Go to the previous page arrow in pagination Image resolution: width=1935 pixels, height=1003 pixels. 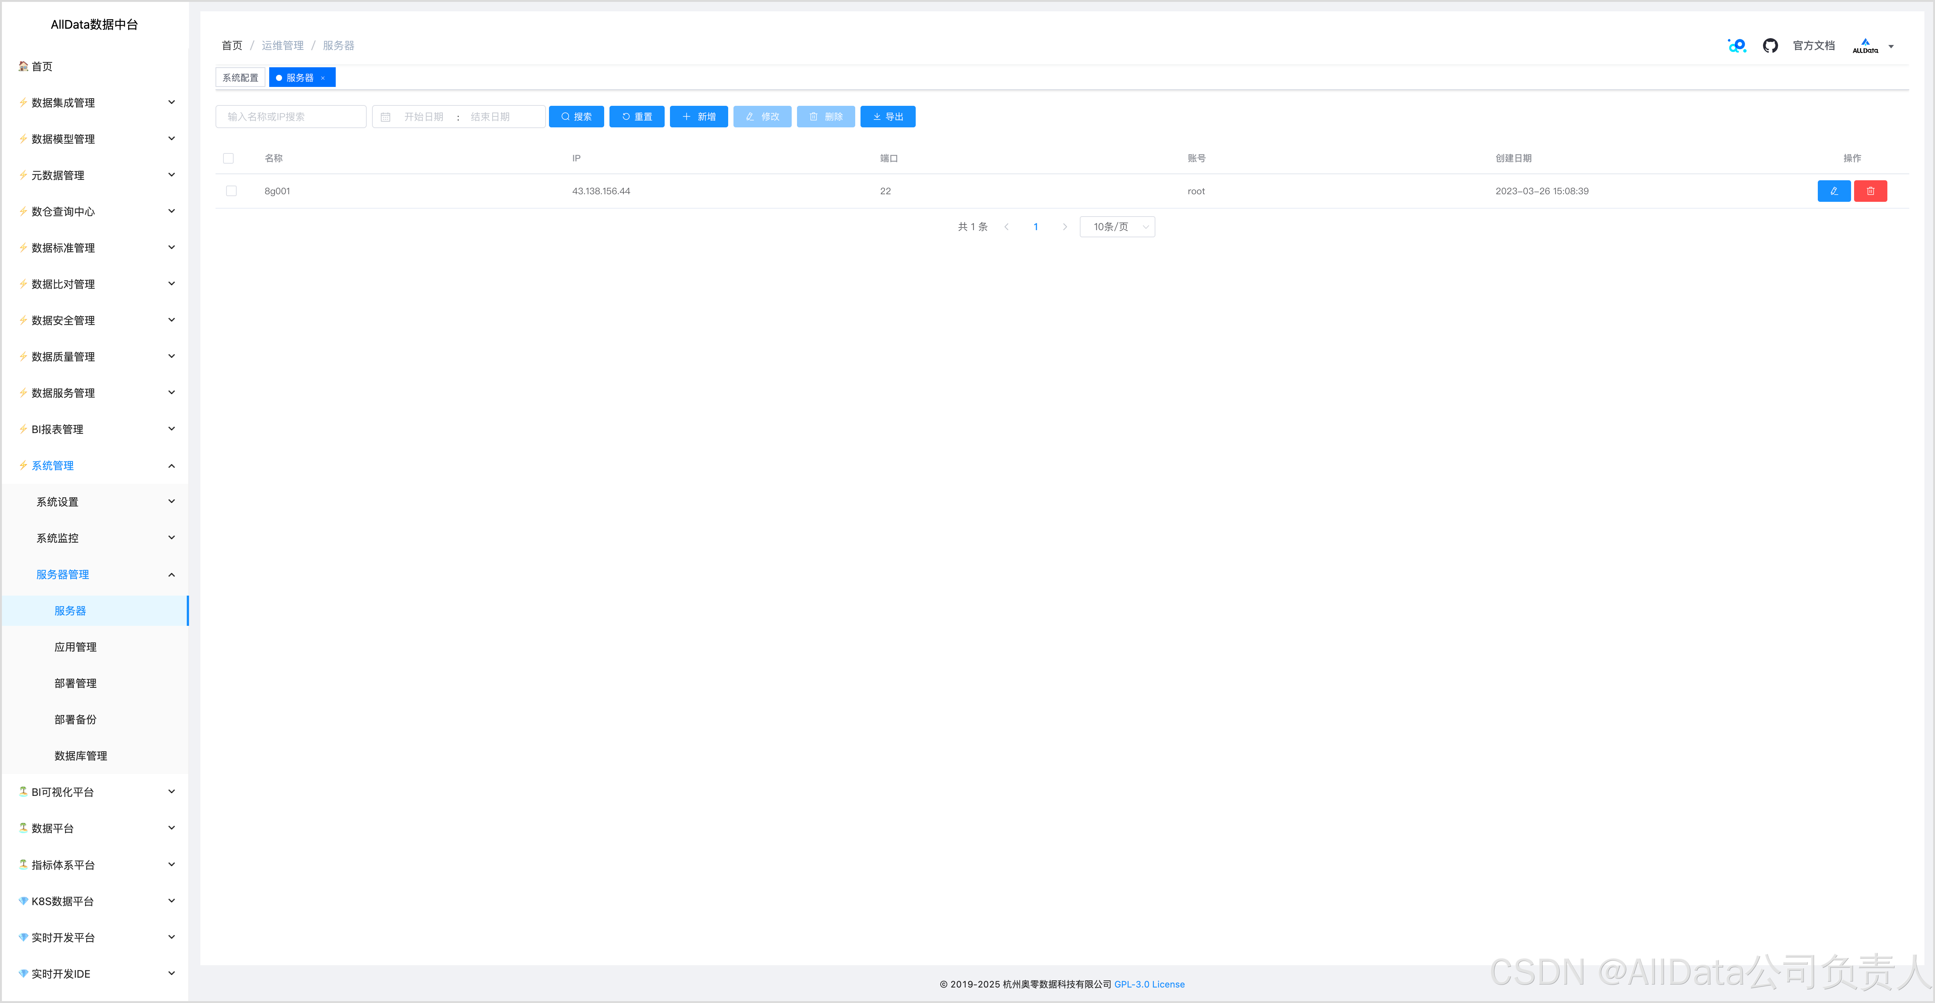(x=1006, y=227)
